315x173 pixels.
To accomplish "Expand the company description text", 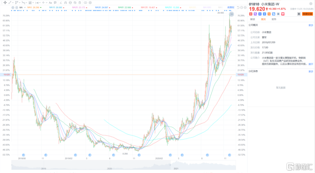I will click(311, 64).
